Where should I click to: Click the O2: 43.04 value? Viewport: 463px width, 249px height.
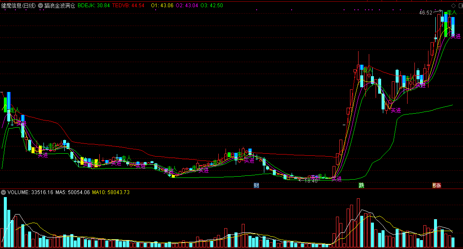[187, 6]
